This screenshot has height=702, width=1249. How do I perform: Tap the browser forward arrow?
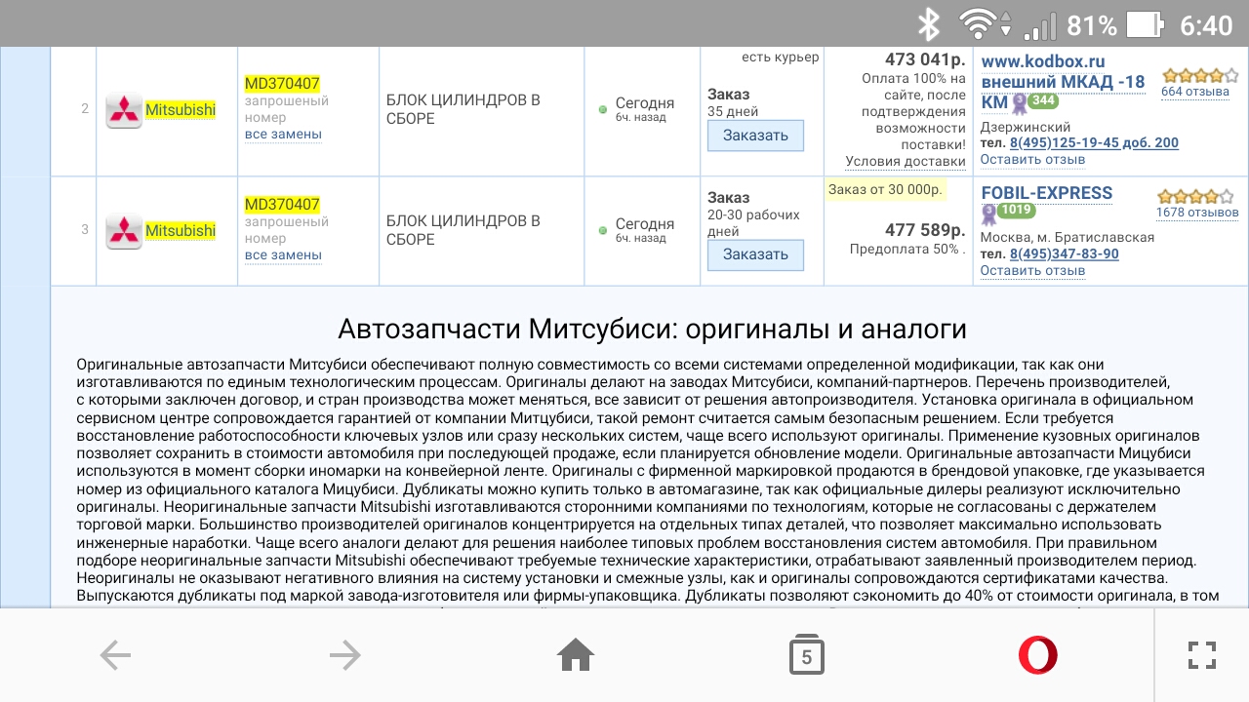345,656
